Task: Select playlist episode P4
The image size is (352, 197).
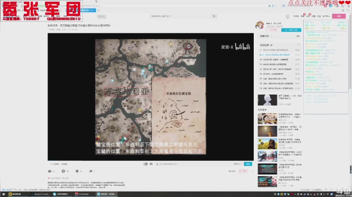Action: click(x=280, y=64)
